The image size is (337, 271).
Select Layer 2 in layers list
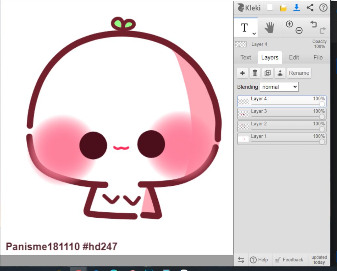[x=282, y=126]
